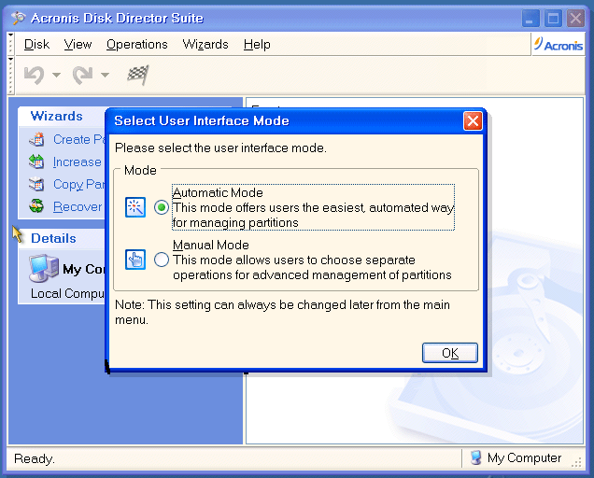Open the Operations menu
The height and width of the screenshot is (478, 594).
(136, 44)
